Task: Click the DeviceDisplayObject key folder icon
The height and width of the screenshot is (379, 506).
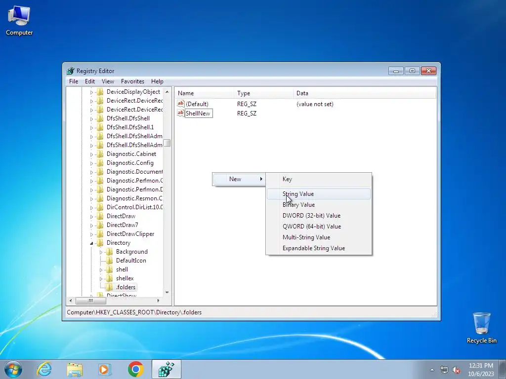Action: 100,91
